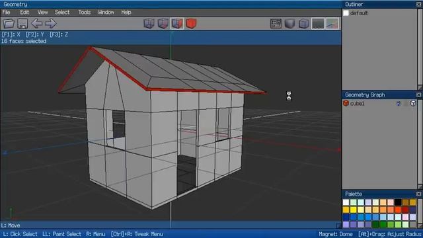
Task: Click '[Ctrl]+R: Tweak Menu' status hint
Action: click(x=137, y=234)
